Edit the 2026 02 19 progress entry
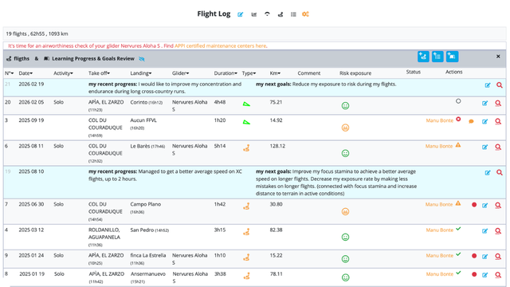 tap(488, 85)
